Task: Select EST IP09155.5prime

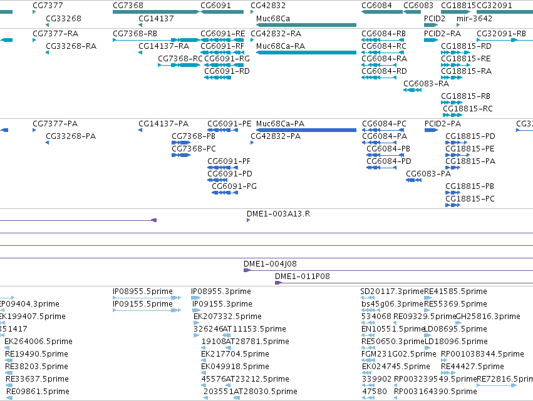Action: point(147,310)
